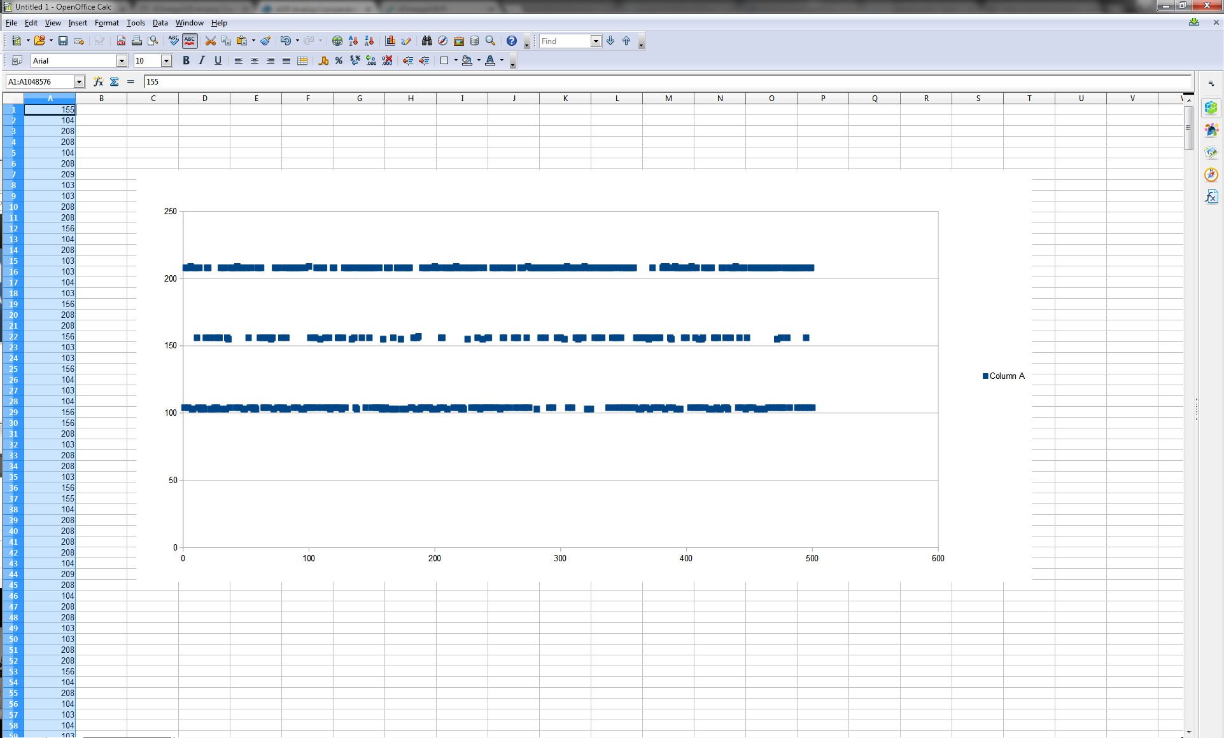Insert a Hyperlink
Screen dimensions: 1224x738
click(337, 41)
